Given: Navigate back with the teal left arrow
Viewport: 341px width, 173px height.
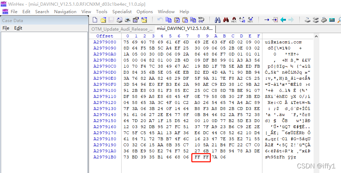Looking at the screenshot, I should pos(283,20).
